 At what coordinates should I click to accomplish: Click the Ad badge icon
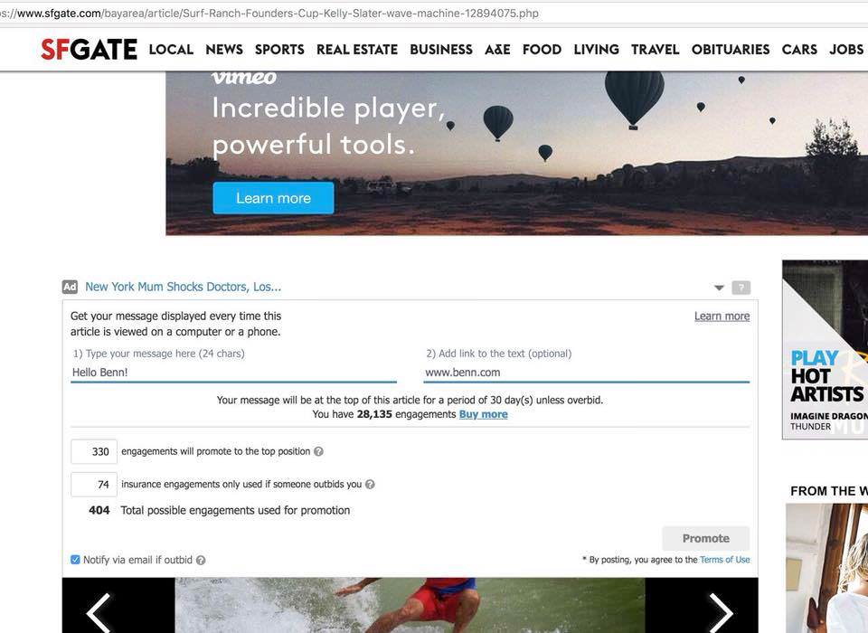(x=70, y=287)
